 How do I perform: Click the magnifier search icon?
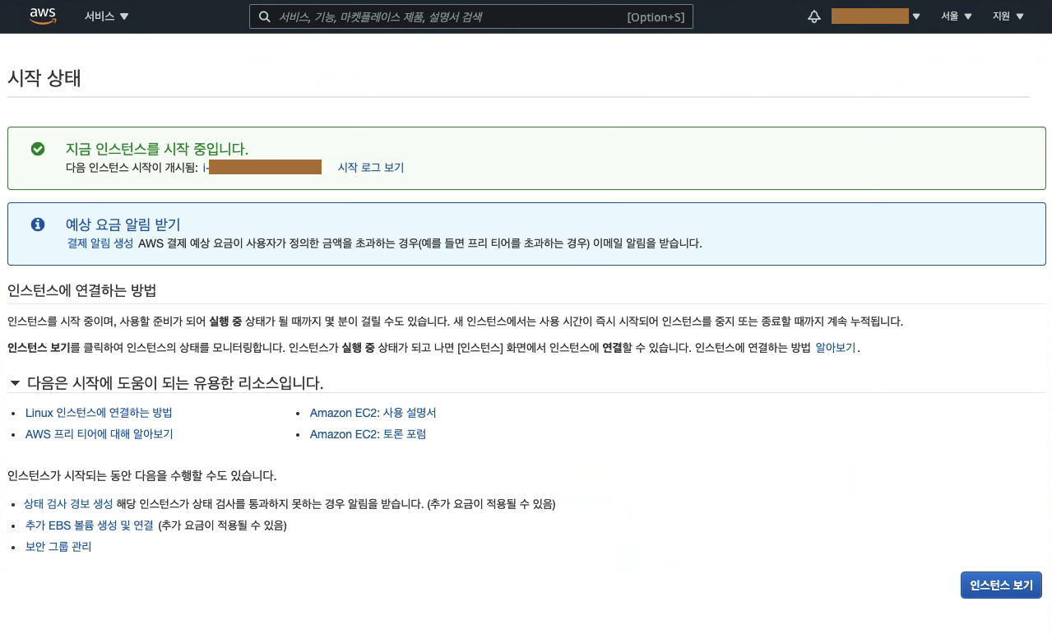(264, 16)
